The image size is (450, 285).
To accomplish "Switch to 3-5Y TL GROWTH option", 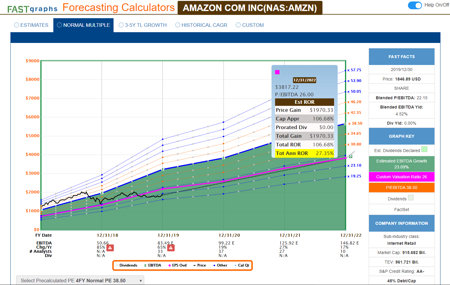I will pyautogui.click(x=142, y=25).
